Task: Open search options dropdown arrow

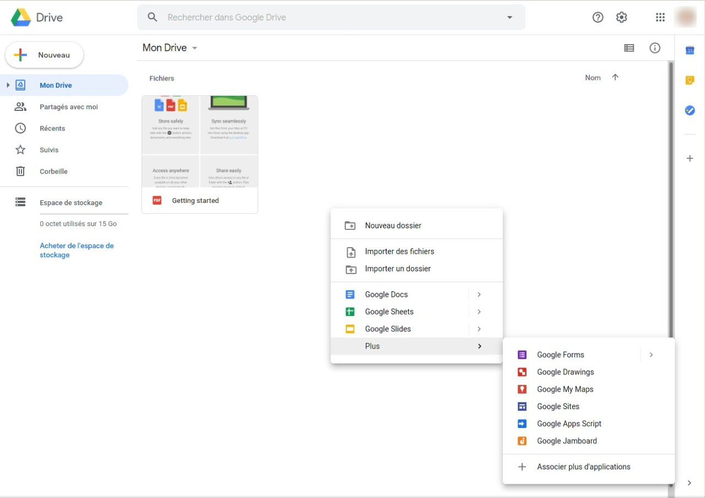Action: [x=509, y=17]
